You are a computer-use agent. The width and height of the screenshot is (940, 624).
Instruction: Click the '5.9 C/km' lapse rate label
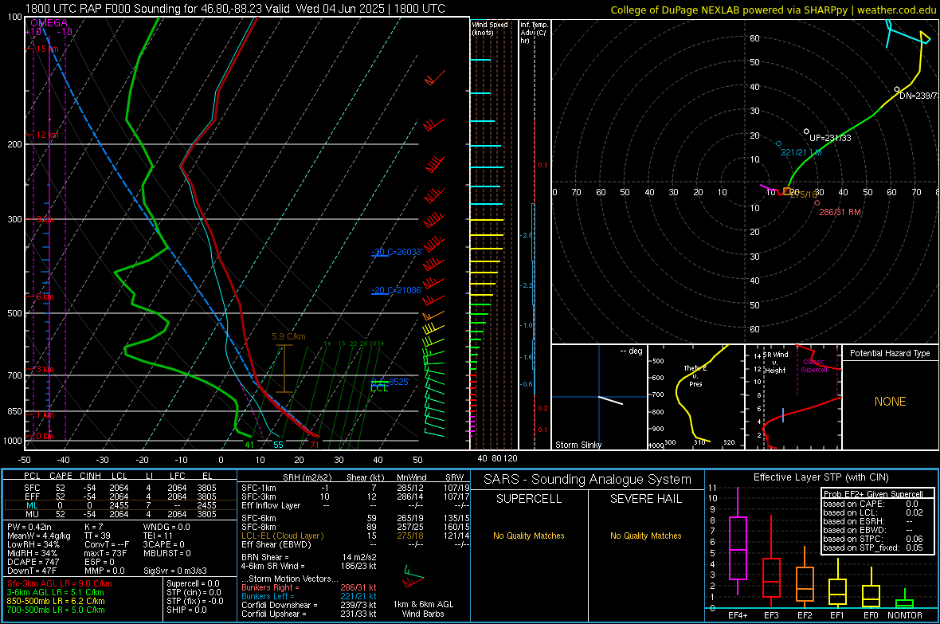pos(288,336)
